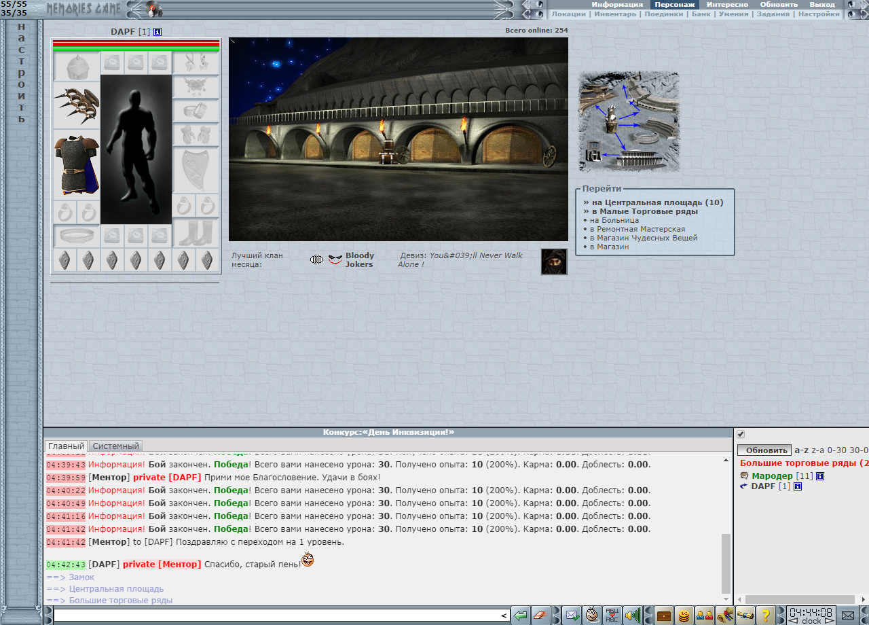Toggle the speaker sound icon
Image resolution: width=869 pixels, height=625 pixels.
point(633,615)
